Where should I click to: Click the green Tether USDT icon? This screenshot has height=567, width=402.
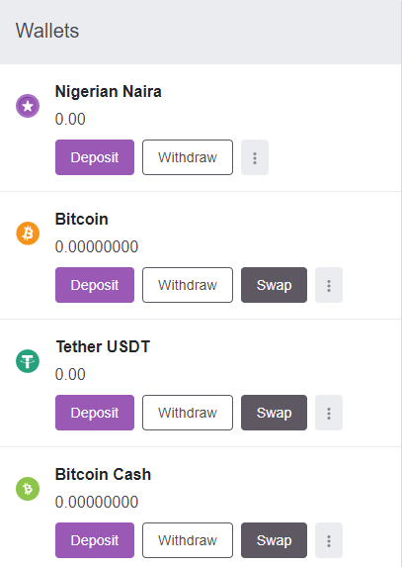pyautogui.click(x=28, y=361)
